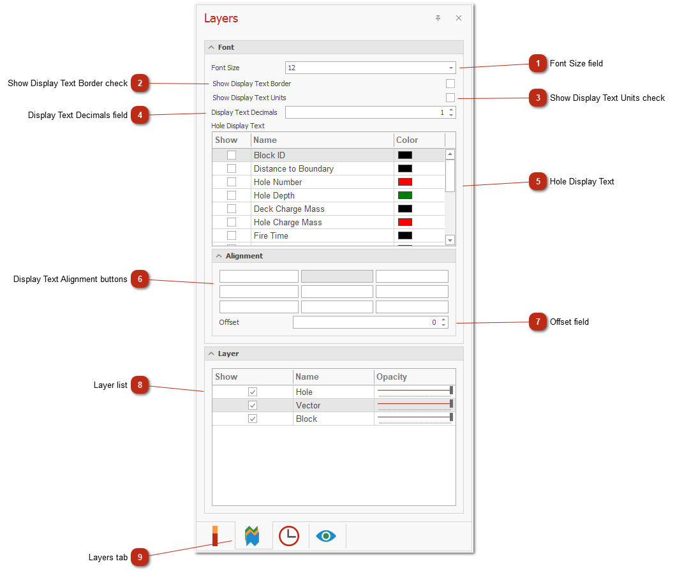Collapse the Alignment section
675x573 pixels.
(x=219, y=256)
